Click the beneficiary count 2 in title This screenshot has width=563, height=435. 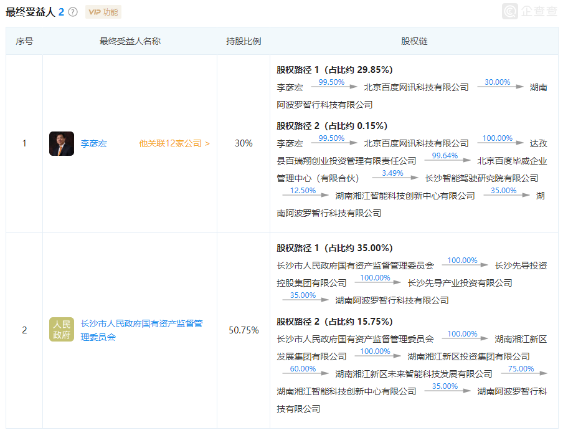[61, 12]
